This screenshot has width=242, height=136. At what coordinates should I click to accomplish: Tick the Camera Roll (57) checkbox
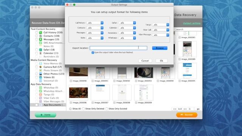(37, 67)
